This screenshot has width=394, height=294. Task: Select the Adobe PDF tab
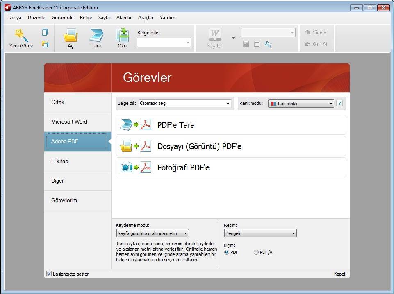pos(77,142)
